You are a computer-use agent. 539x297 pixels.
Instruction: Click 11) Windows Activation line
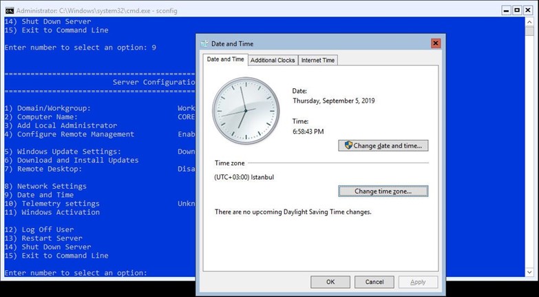(52, 212)
